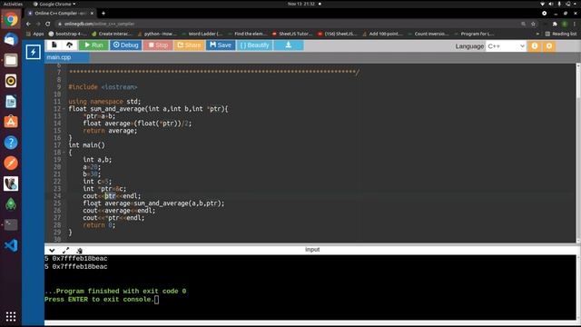Image resolution: width=581 pixels, height=327 pixels.
Task: Open the Find the elem... bookmark
Action: pos(247,34)
